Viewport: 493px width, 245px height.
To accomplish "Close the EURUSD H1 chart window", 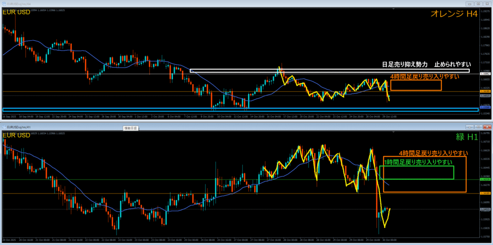I will pyautogui.click(x=488, y=127).
